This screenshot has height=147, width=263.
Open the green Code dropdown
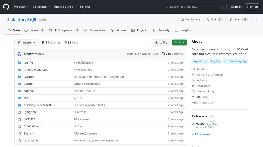179,42
